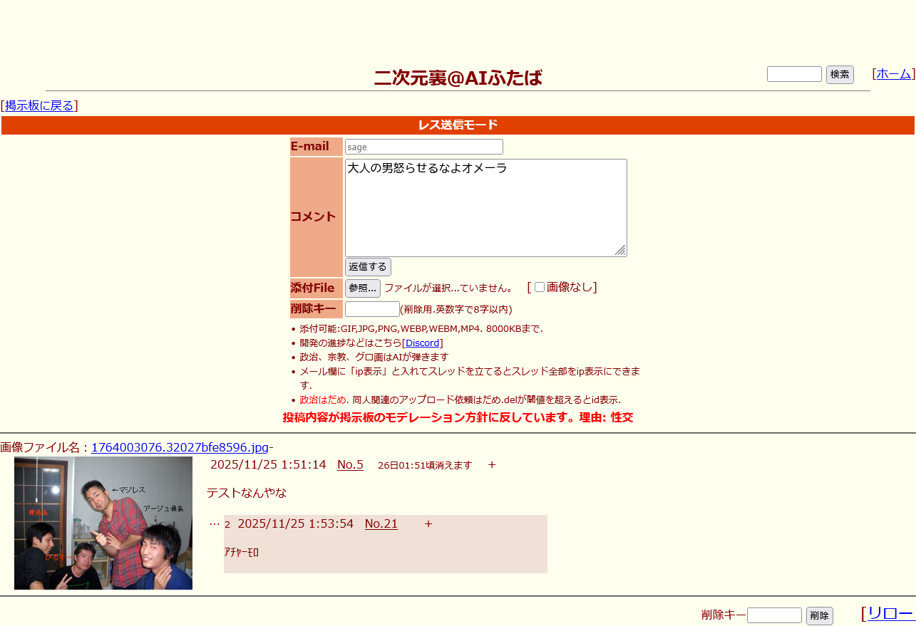Click the 削除キー field in reply form
The image size is (916, 626).
(x=371, y=309)
